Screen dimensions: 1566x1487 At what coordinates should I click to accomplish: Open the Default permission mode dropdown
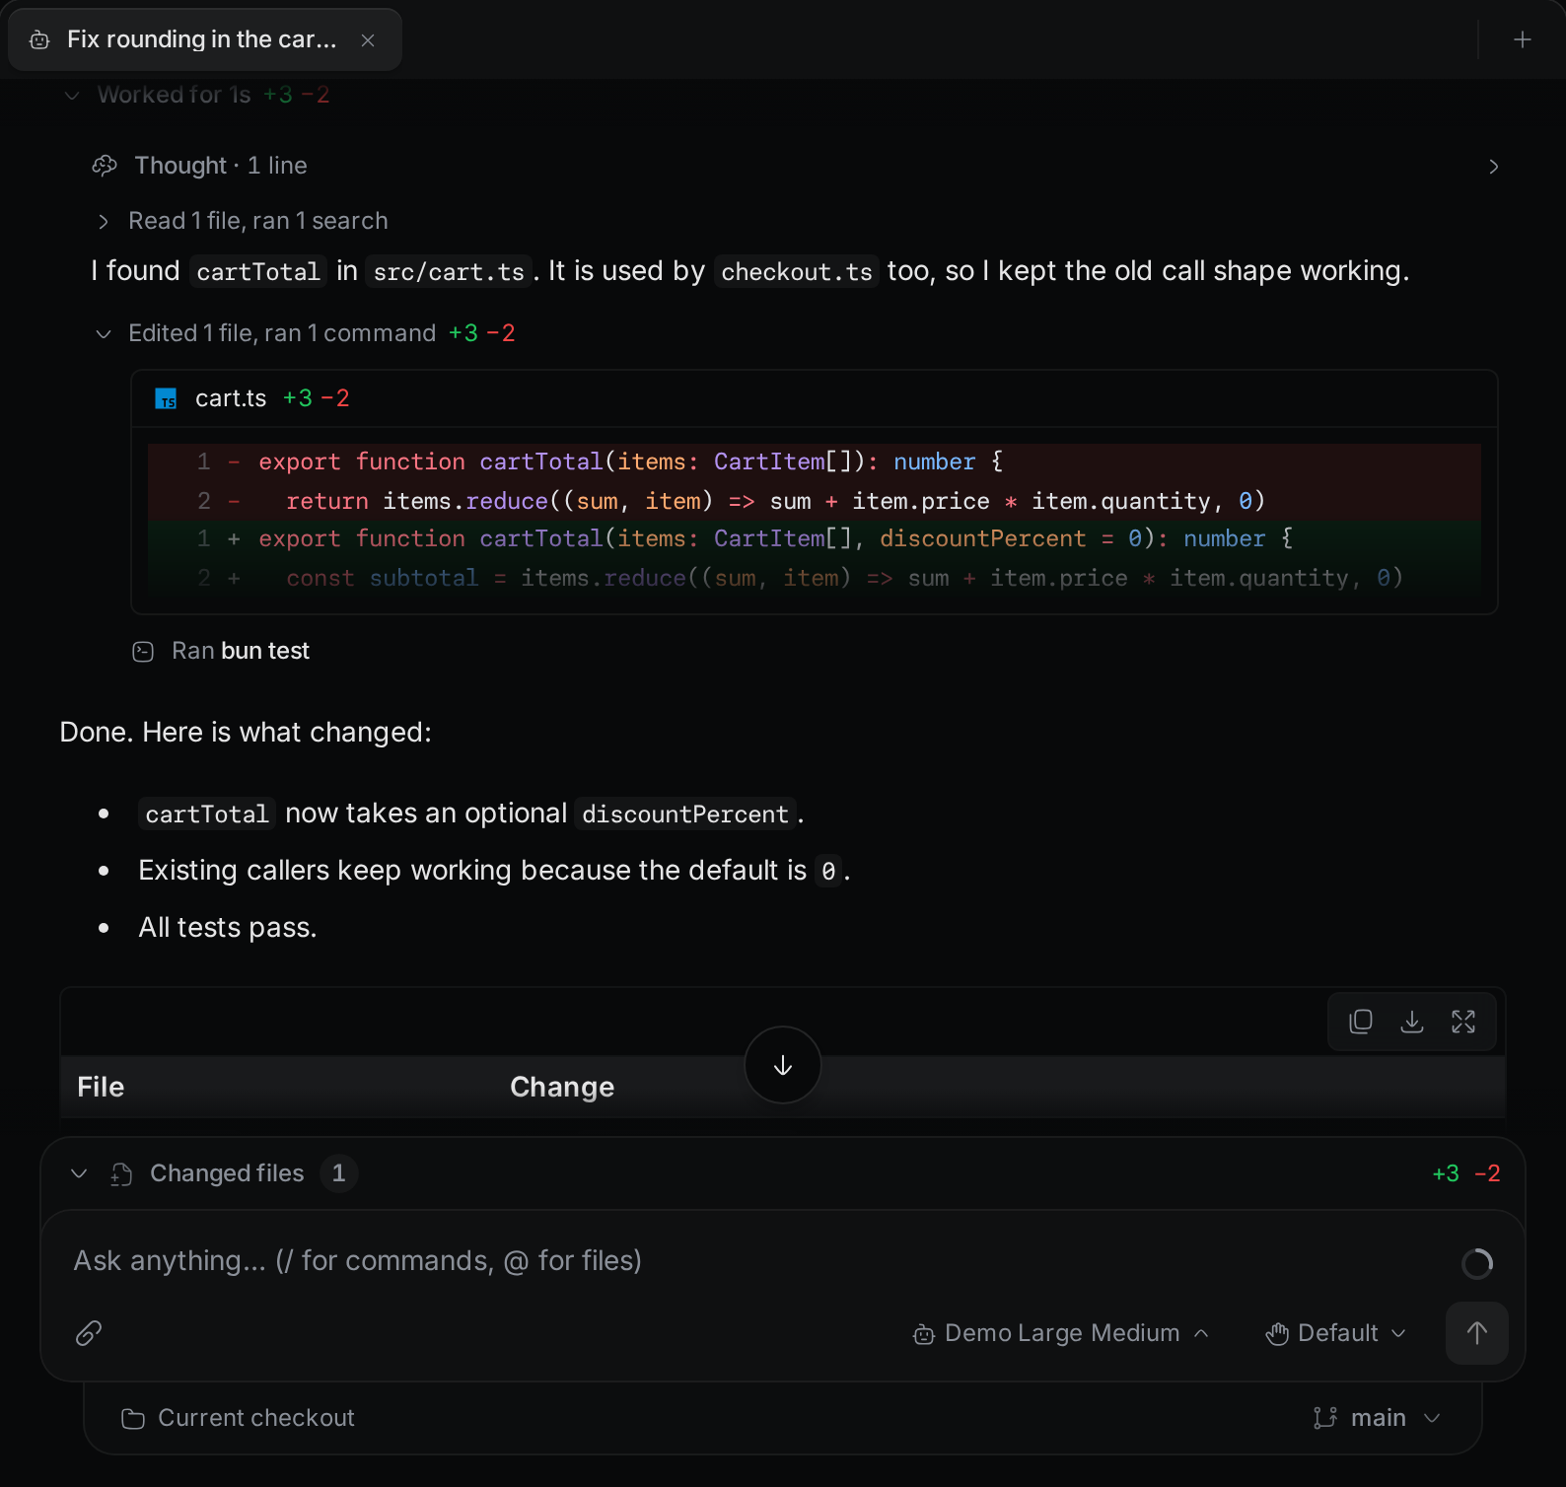tap(1335, 1333)
